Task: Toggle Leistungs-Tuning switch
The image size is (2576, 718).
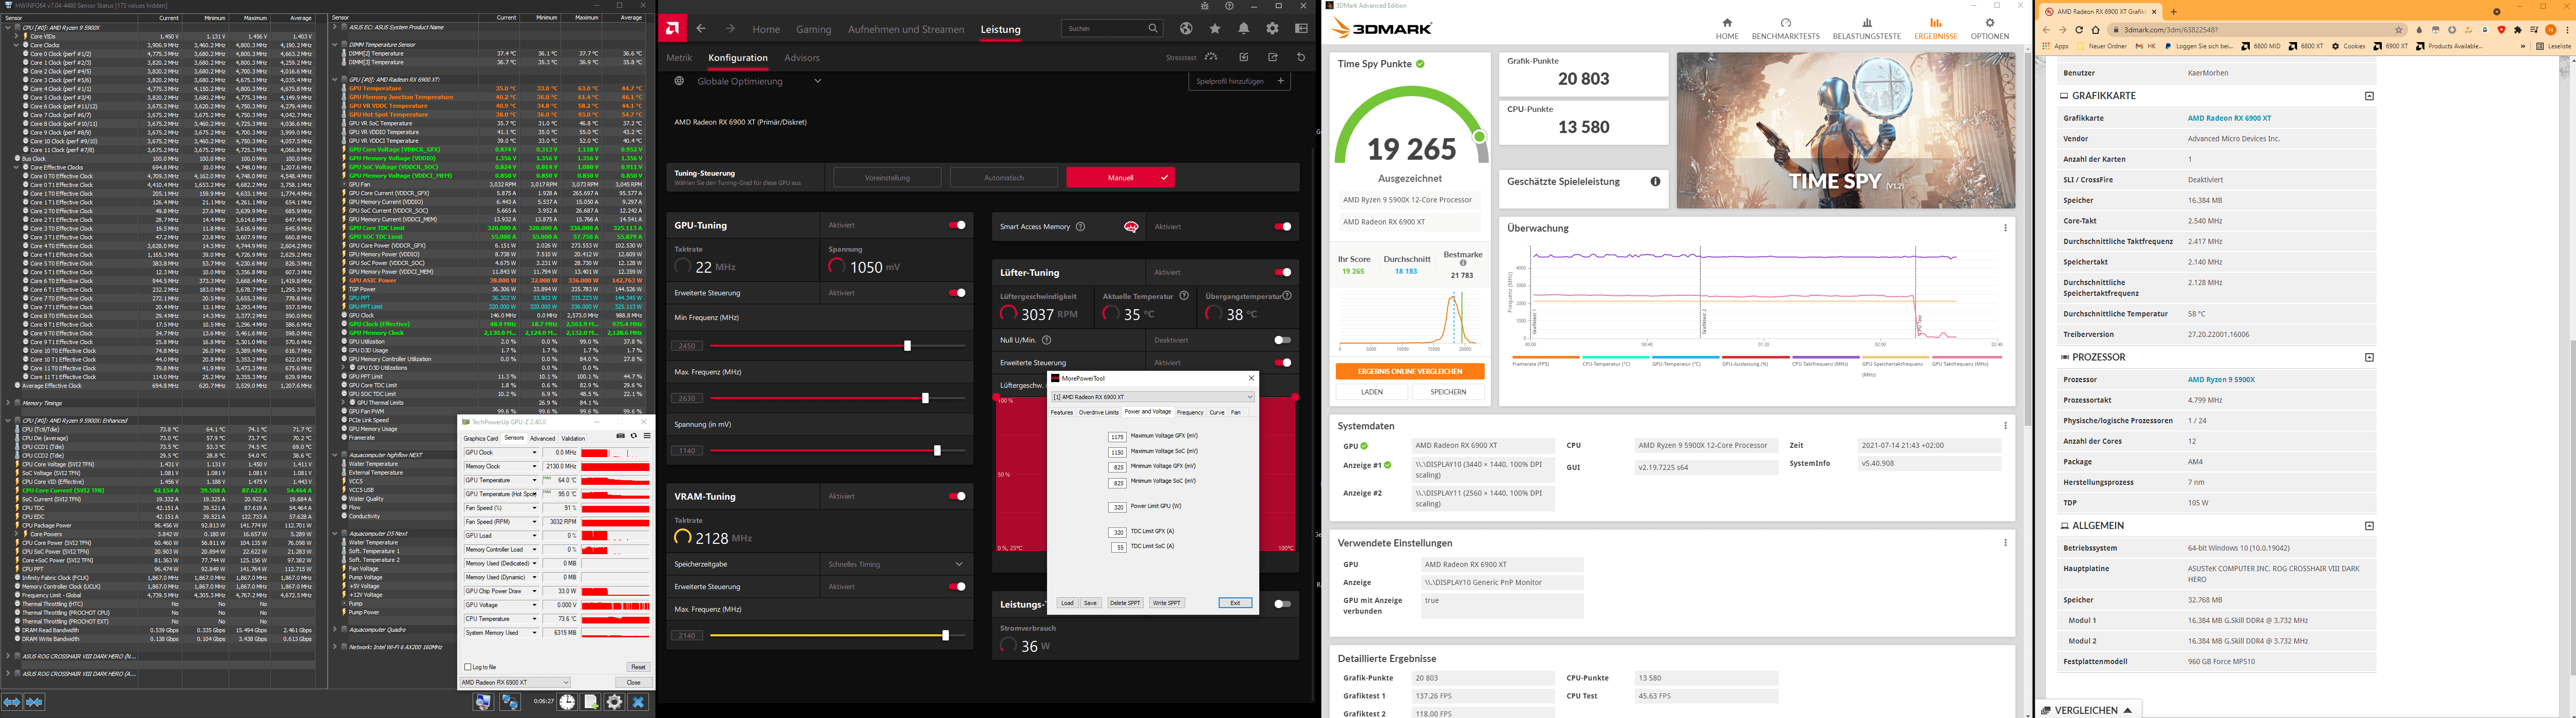Action: point(1283,604)
